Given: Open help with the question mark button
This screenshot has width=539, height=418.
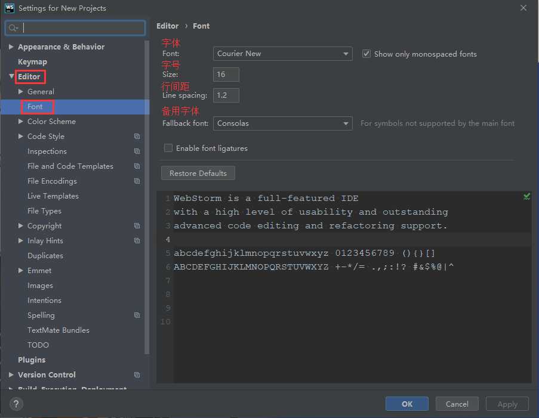Looking at the screenshot, I should point(16,404).
